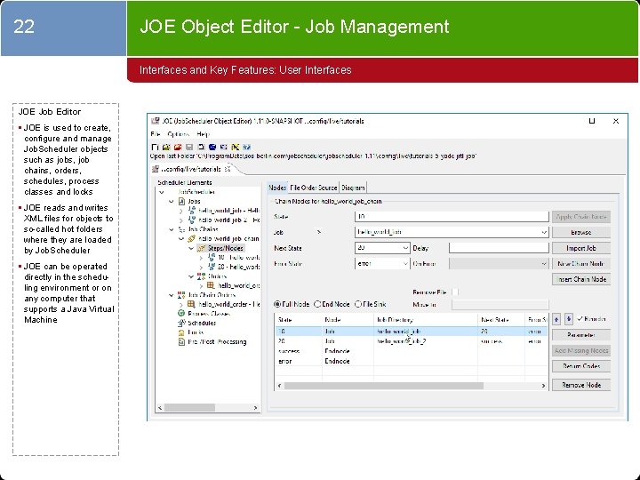
Task: Click the Return Codes button
Action: click(580, 366)
